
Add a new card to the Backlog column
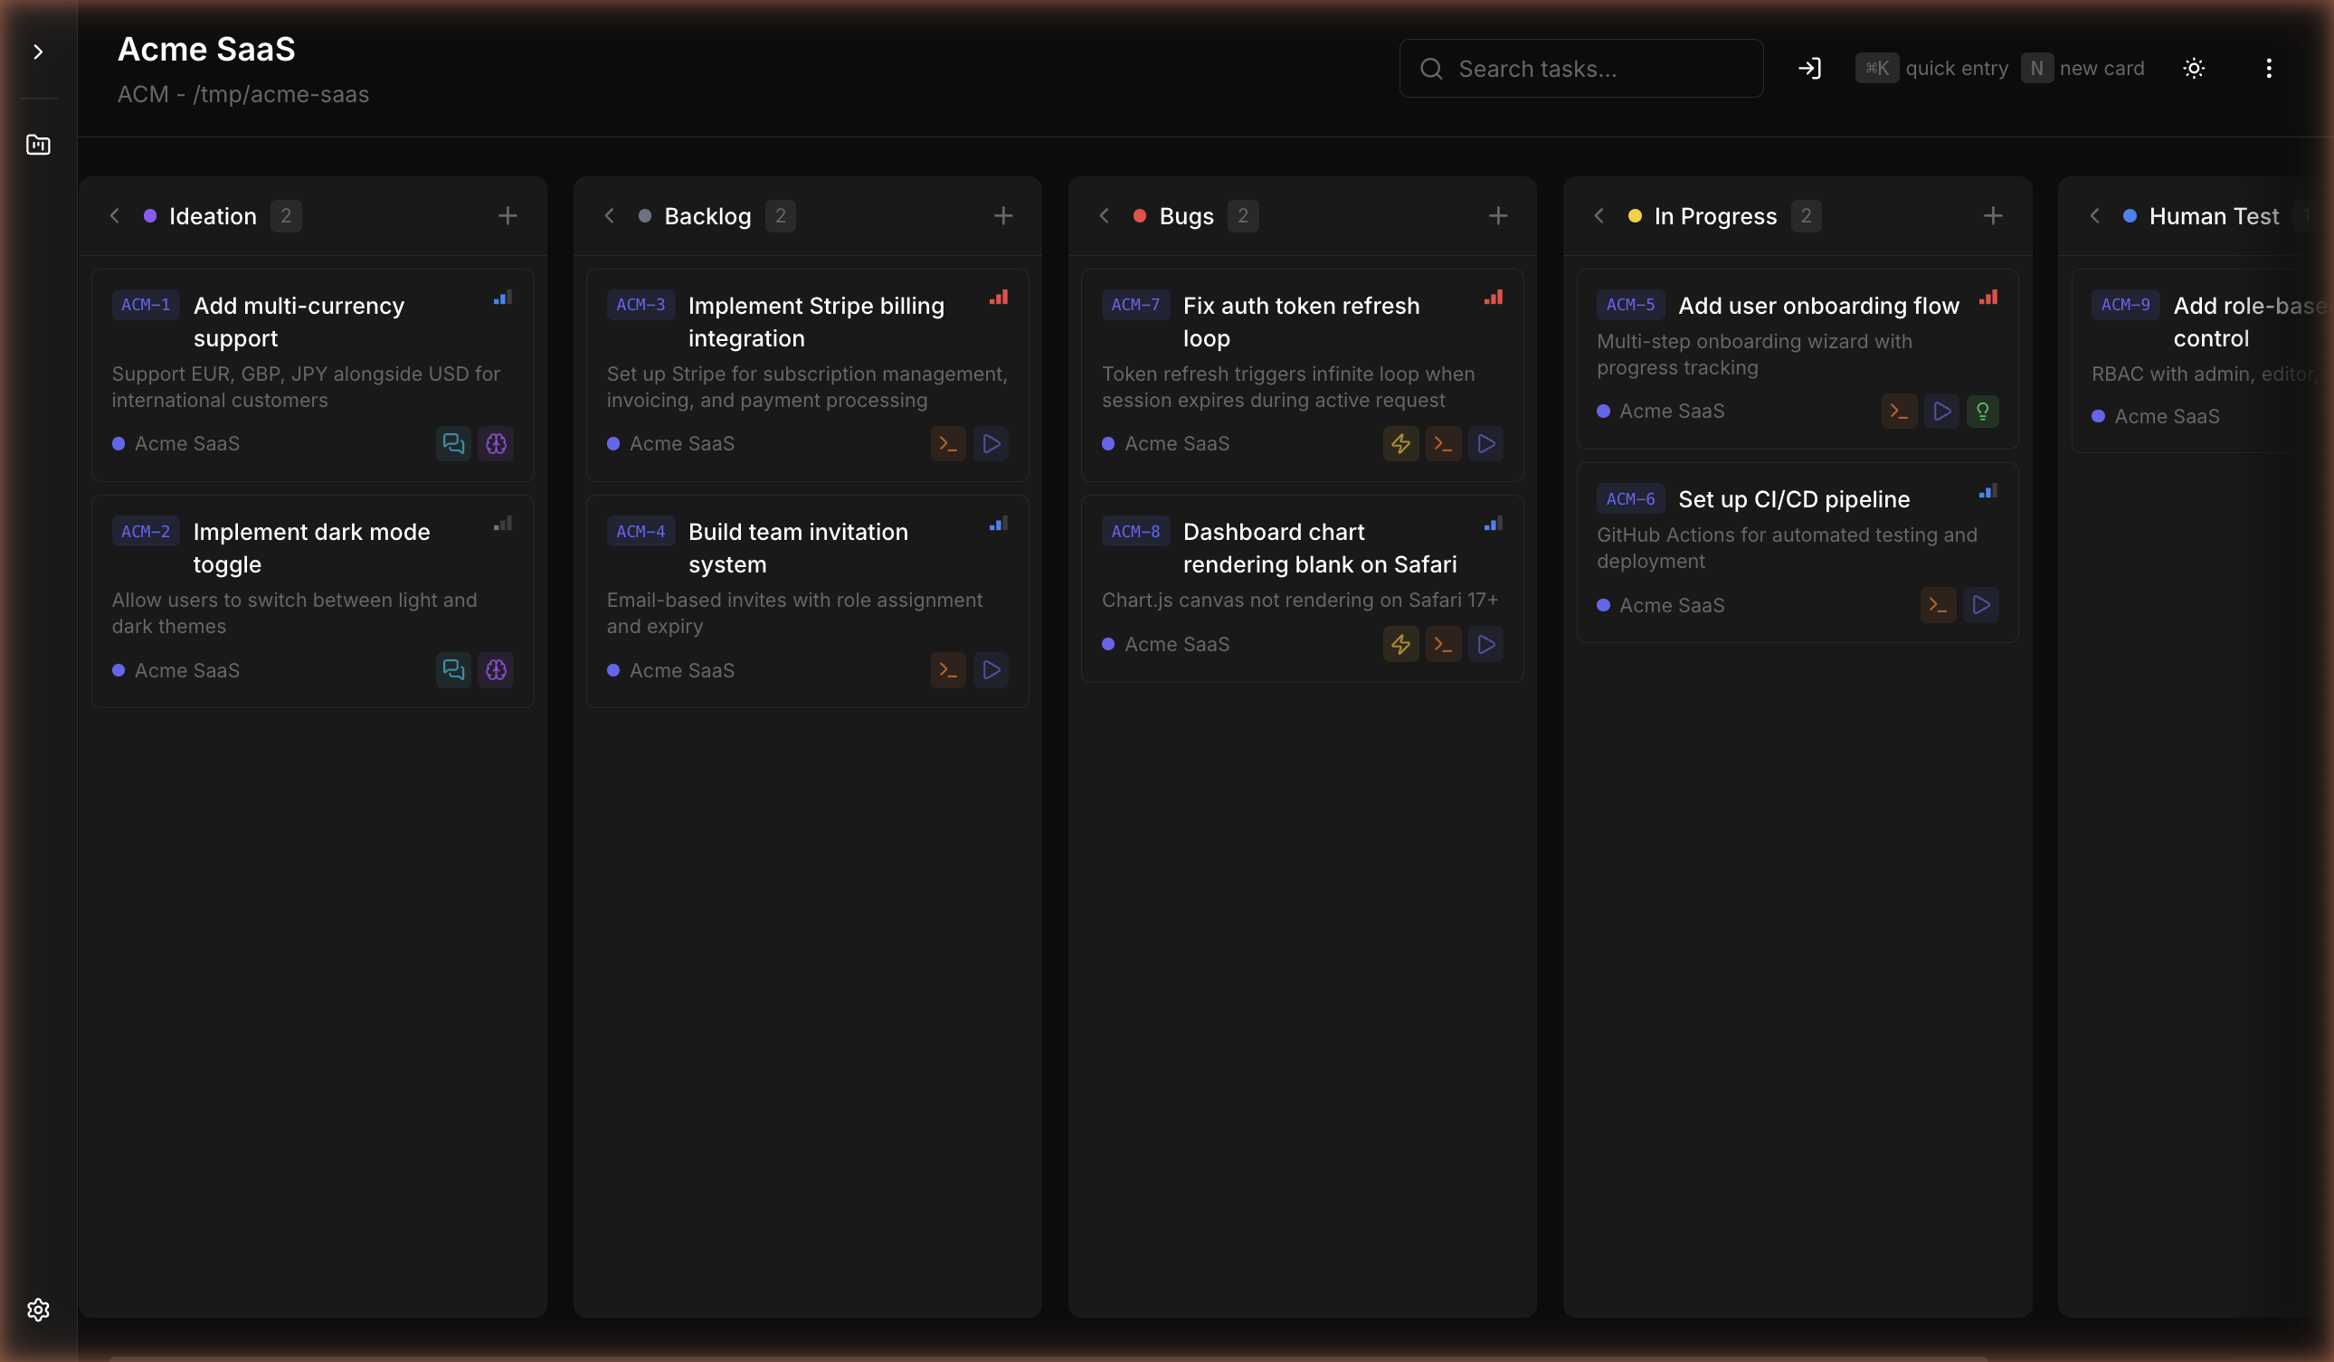pos(1004,216)
